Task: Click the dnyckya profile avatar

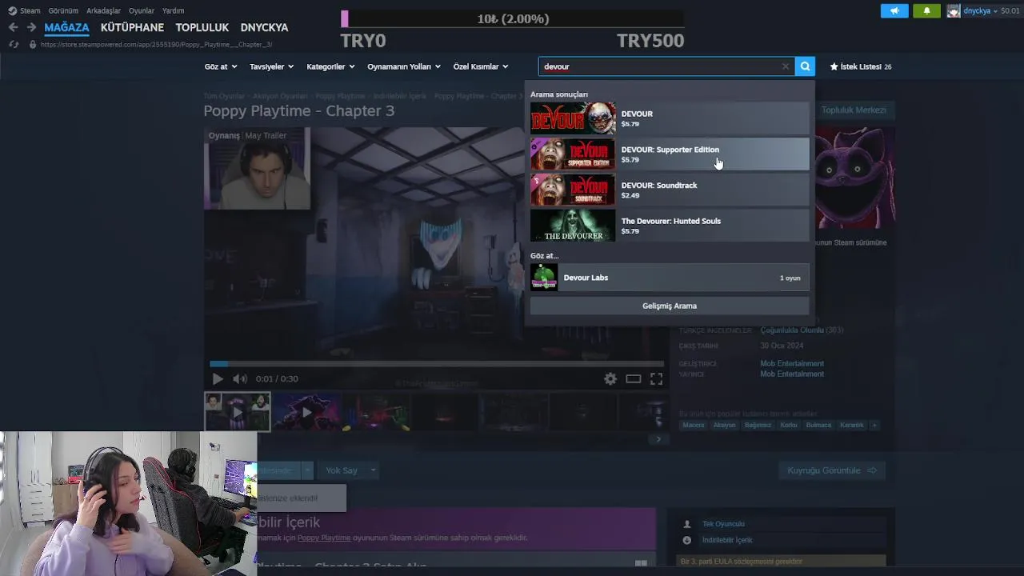Action: (954, 10)
